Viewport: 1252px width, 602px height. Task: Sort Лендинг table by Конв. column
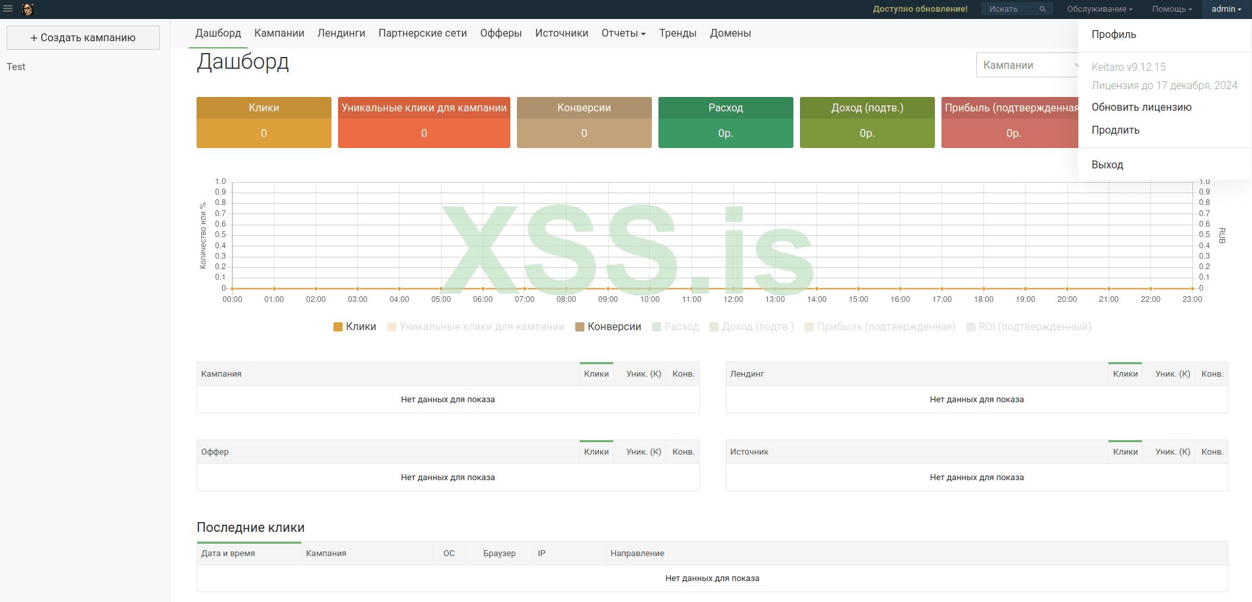[x=1212, y=374]
